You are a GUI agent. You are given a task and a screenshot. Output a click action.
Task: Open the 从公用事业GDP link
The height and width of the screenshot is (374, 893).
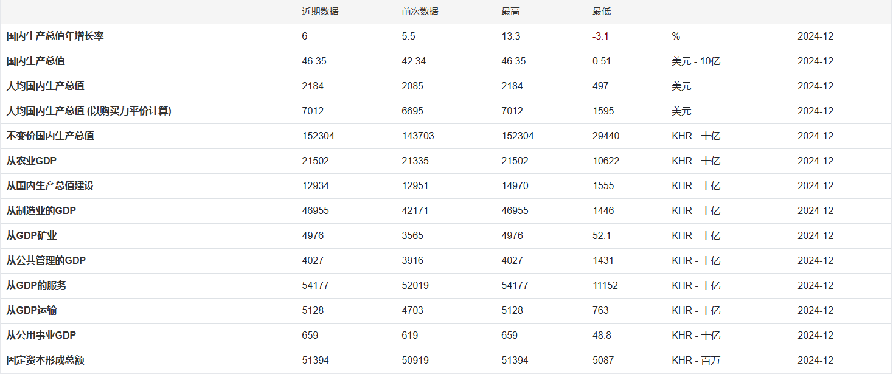point(41,336)
